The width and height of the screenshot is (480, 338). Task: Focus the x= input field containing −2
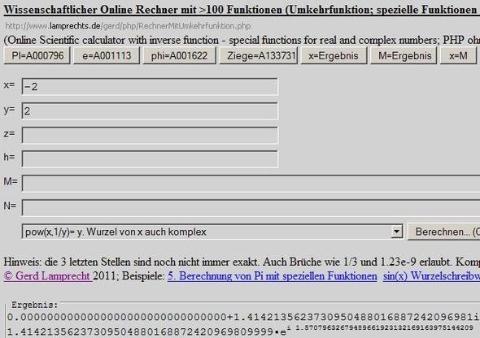(150, 86)
